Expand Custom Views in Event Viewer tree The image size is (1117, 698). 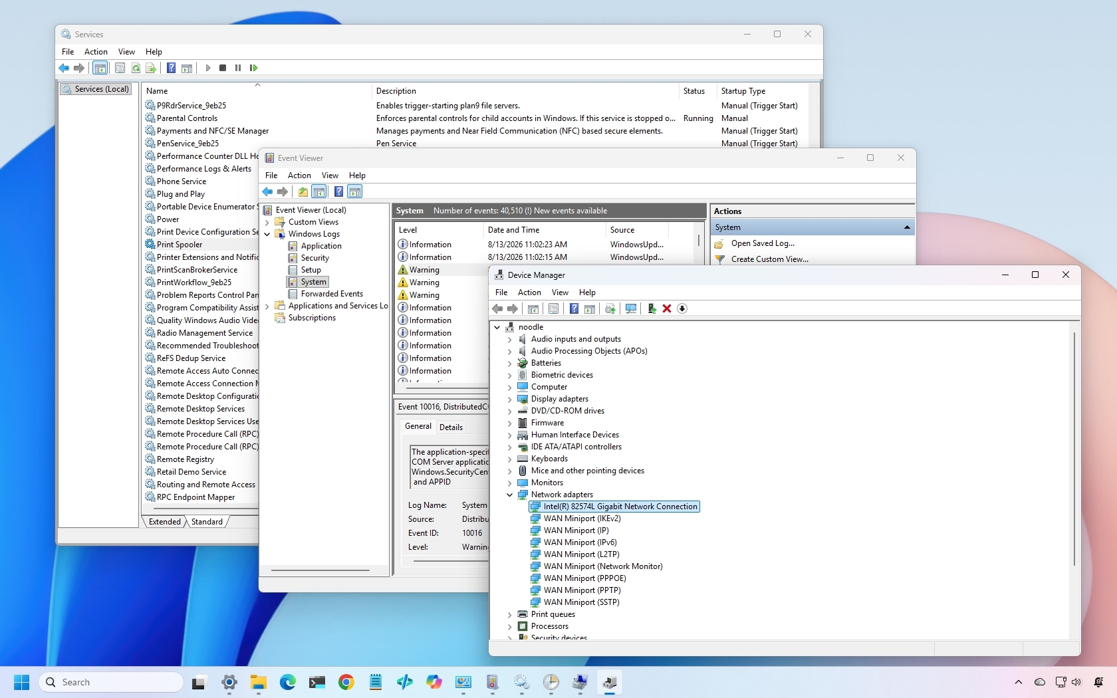(x=267, y=222)
